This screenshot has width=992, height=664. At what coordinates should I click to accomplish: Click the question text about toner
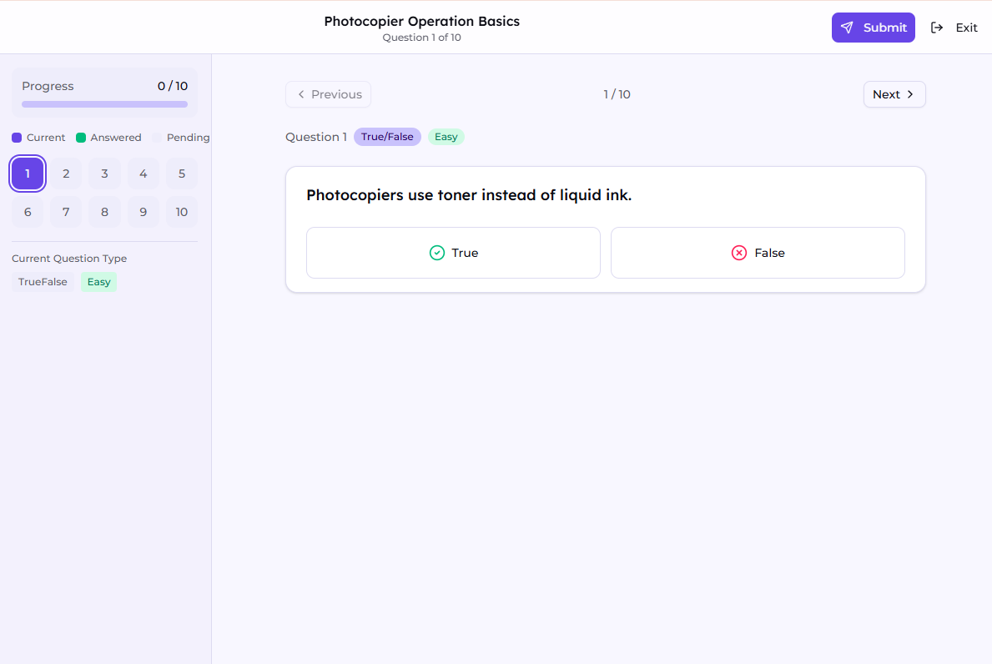[x=469, y=194]
